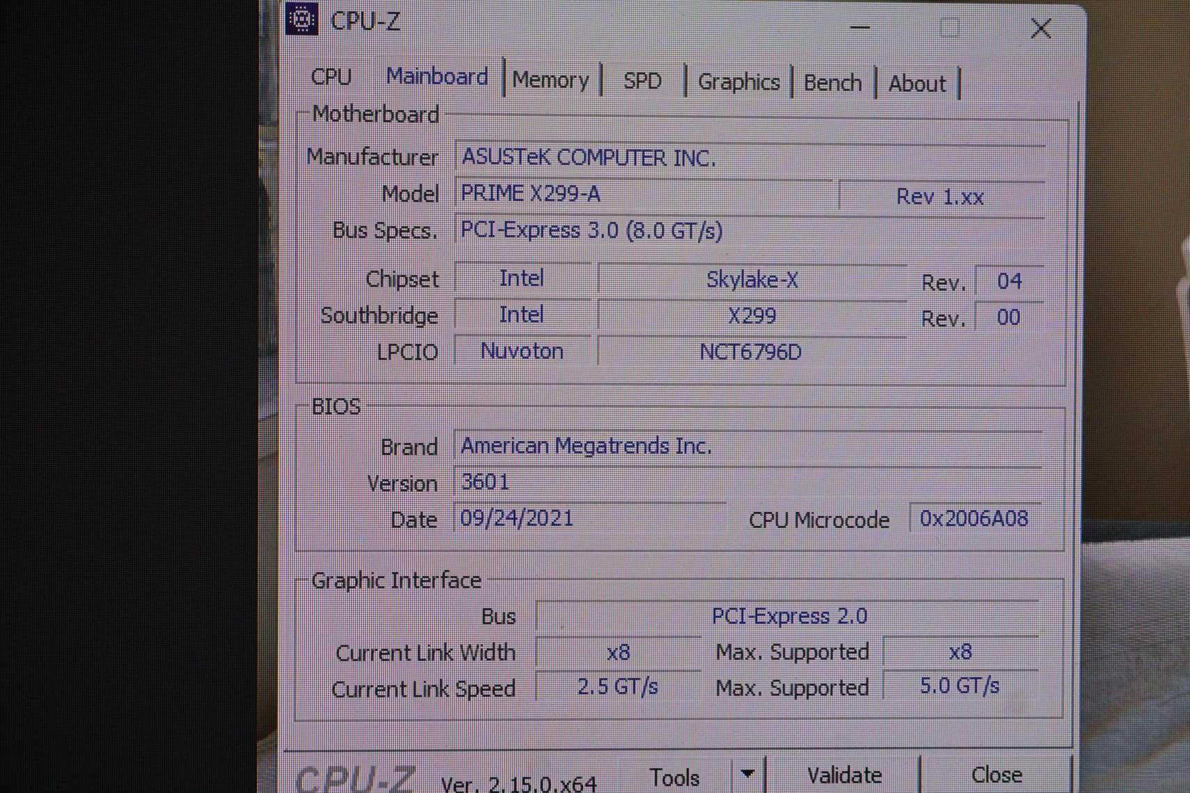Click the Nuvoton LPCIO vendor field

tap(522, 351)
